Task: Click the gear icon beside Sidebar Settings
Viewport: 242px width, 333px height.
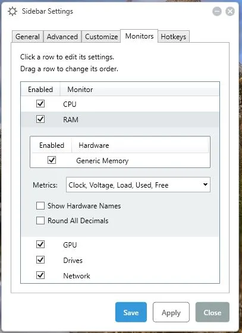Action: click(x=12, y=11)
